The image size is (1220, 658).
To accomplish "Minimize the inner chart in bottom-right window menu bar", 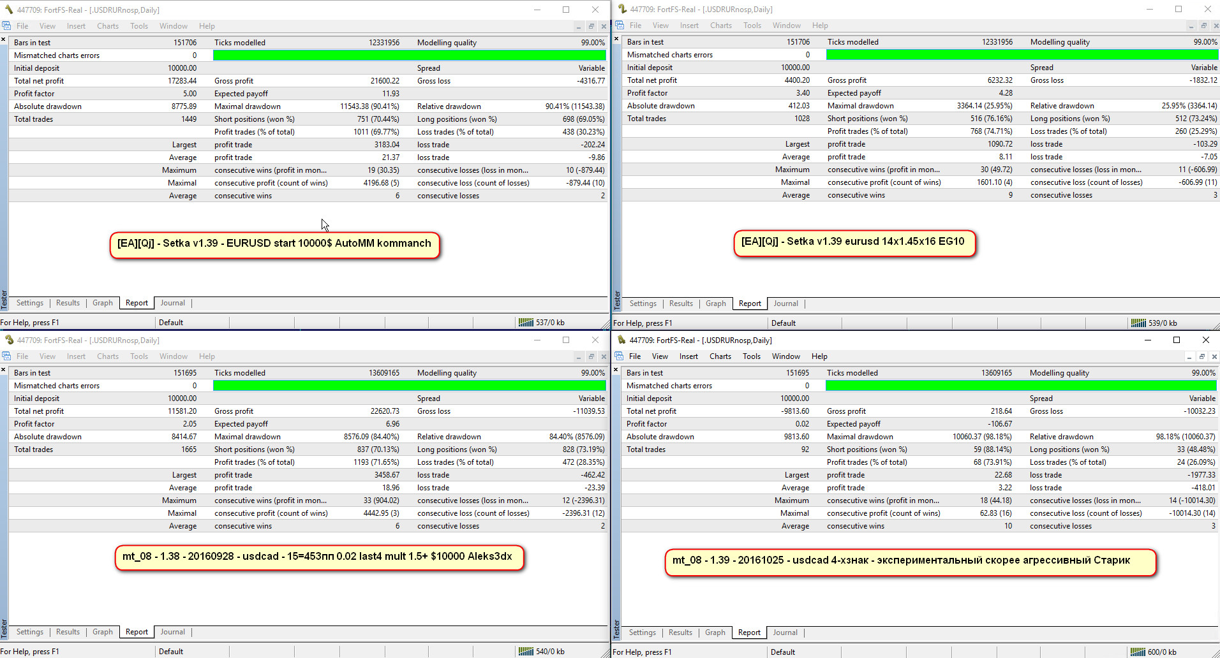I will point(1189,357).
